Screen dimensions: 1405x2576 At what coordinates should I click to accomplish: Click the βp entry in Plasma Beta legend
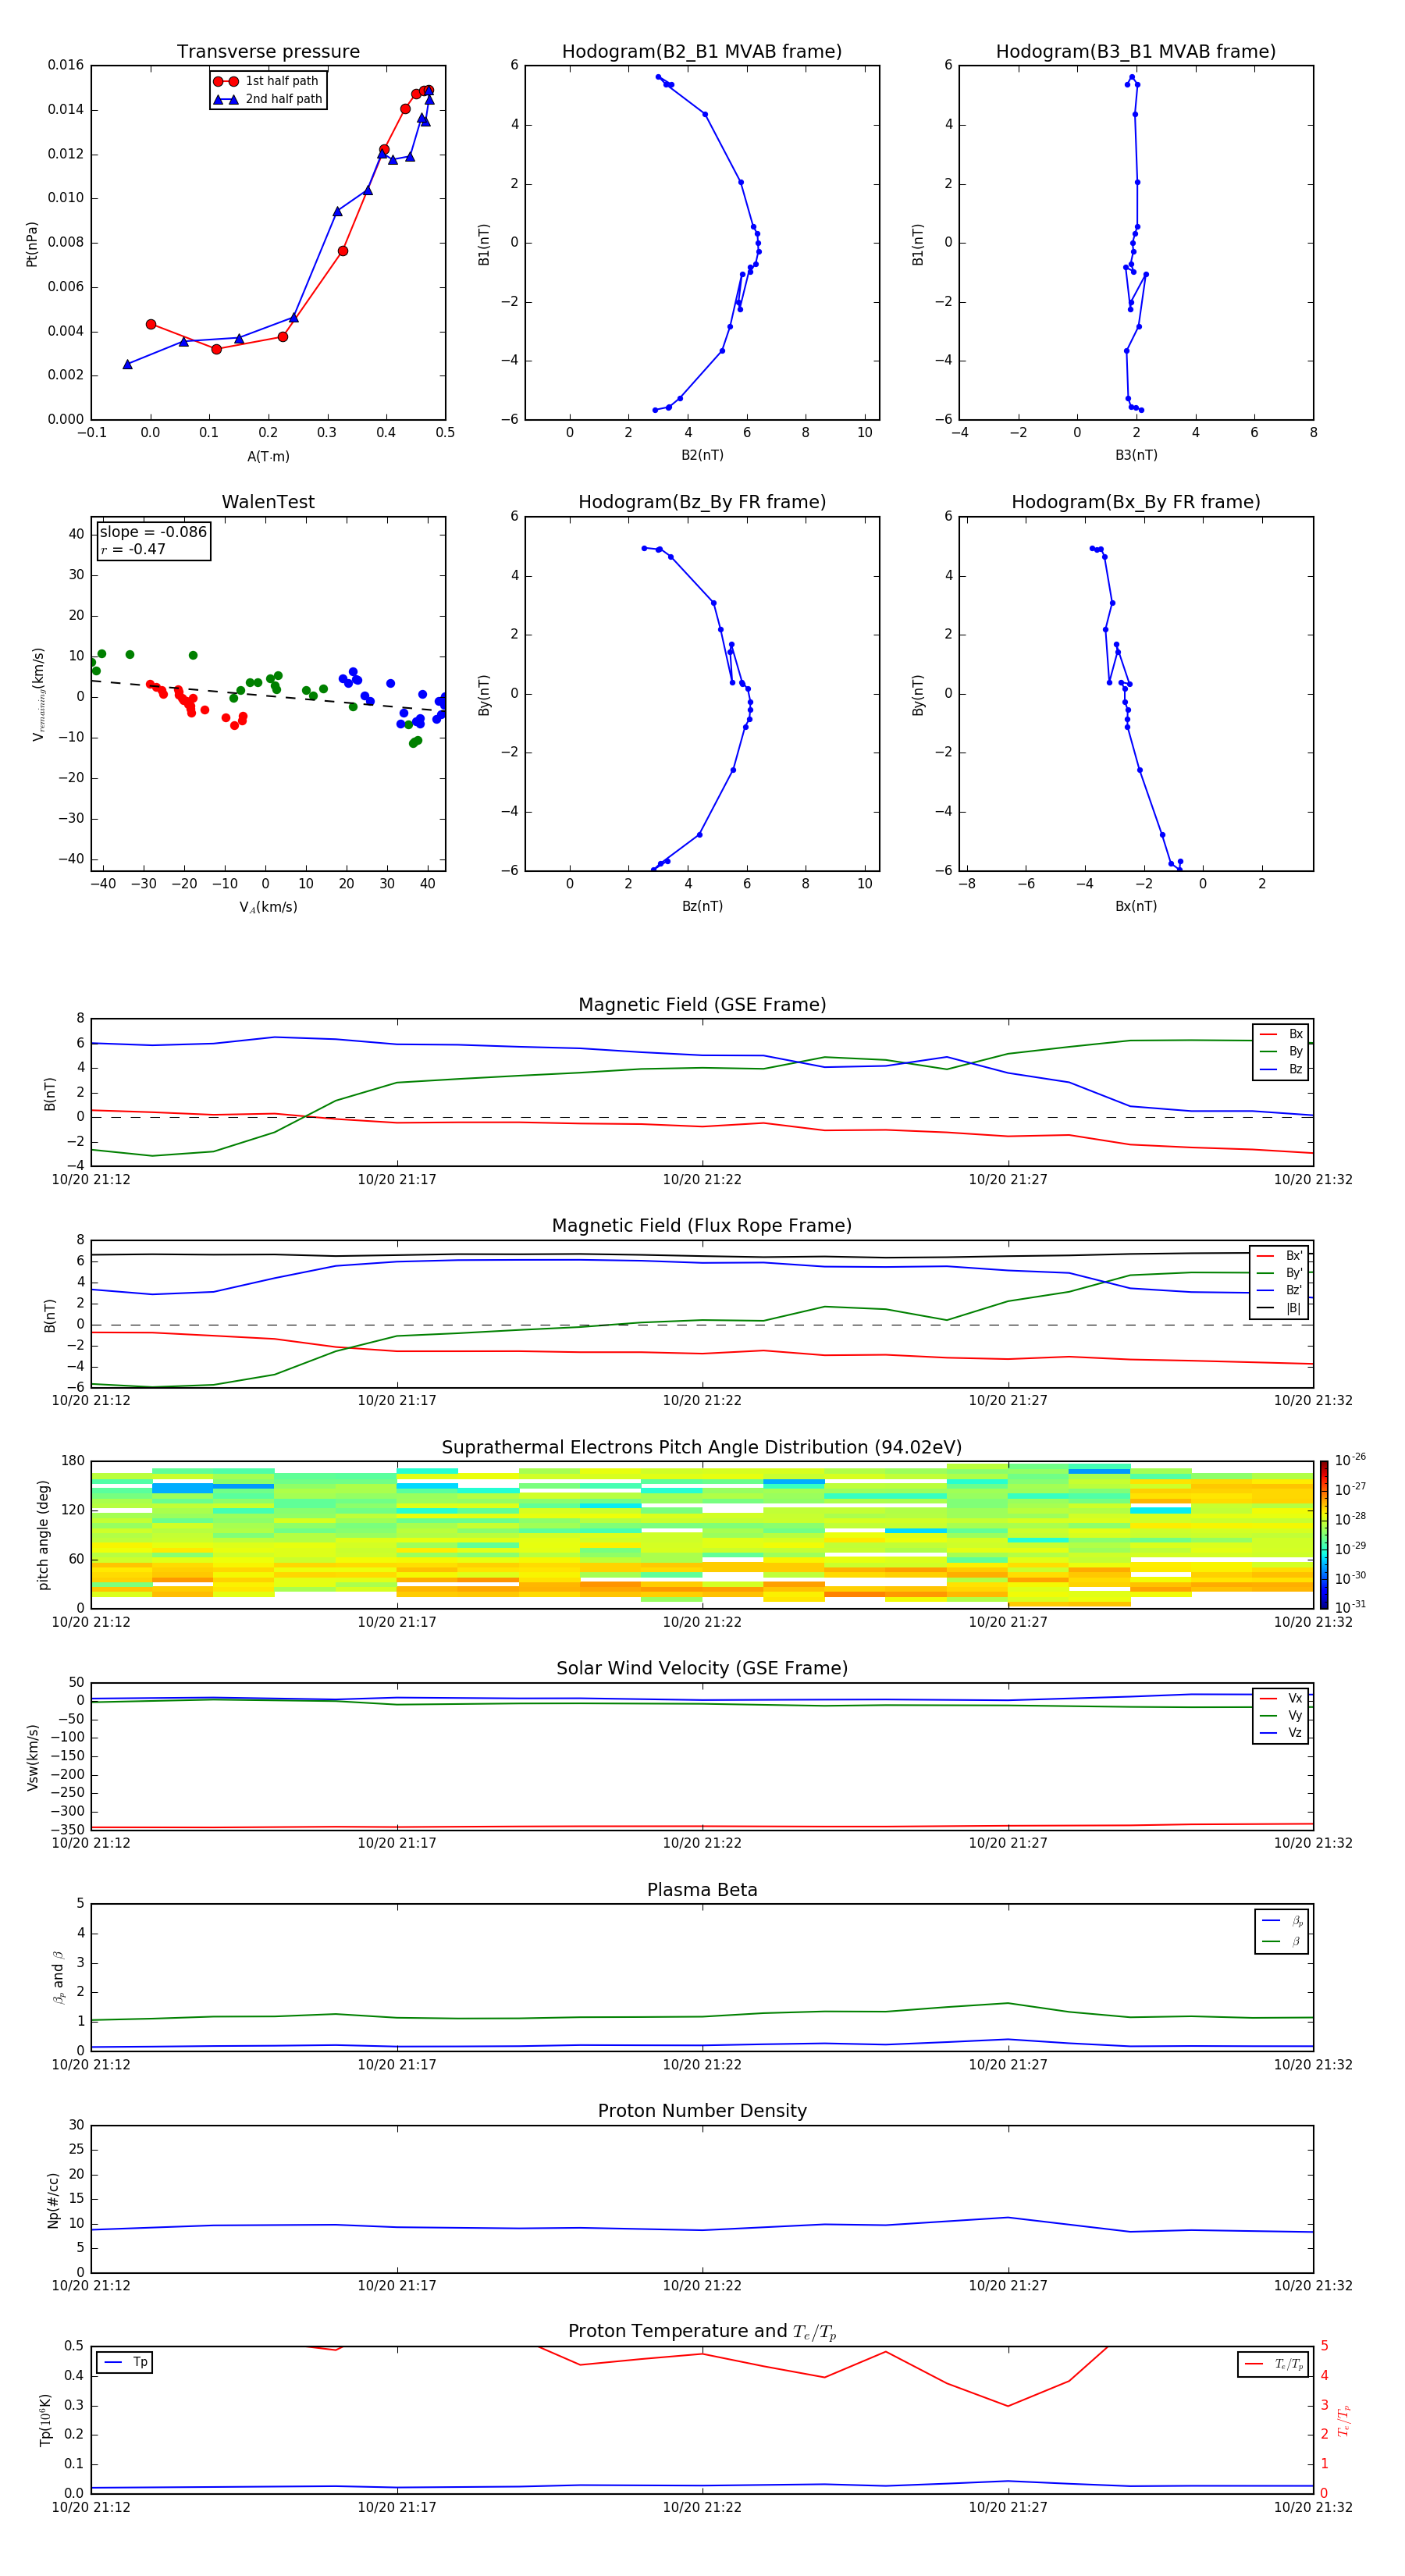(x=1283, y=1921)
